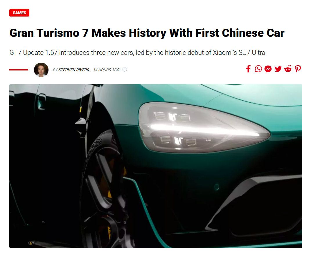Screen dimensions: 311x261
Task: Share the article via WhatsApp
Action: coord(258,69)
